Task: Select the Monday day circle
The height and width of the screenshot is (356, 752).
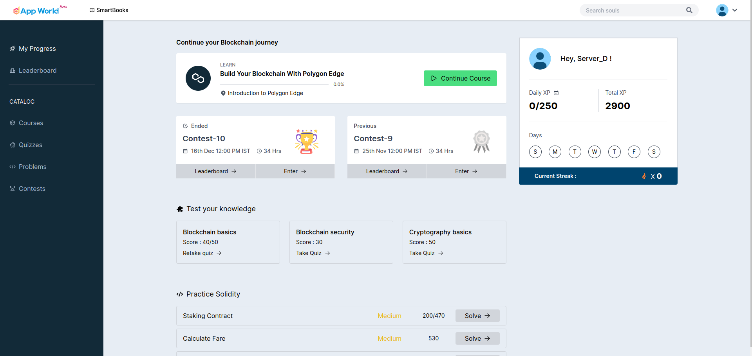Action: pyautogui.click(x=555, y=152)
